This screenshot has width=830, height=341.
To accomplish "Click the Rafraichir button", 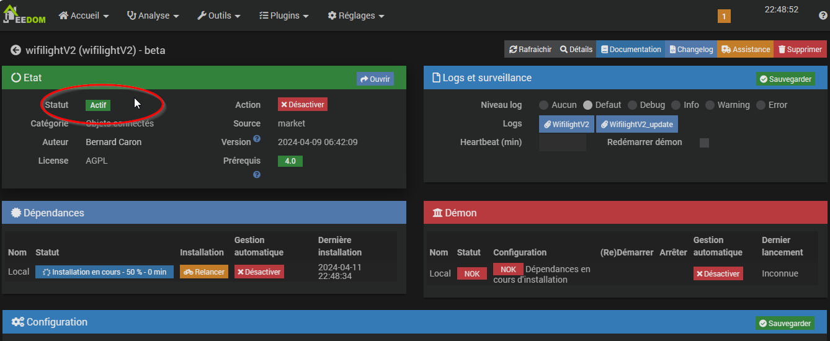I will pyautogui.click(x=530, y=50).
